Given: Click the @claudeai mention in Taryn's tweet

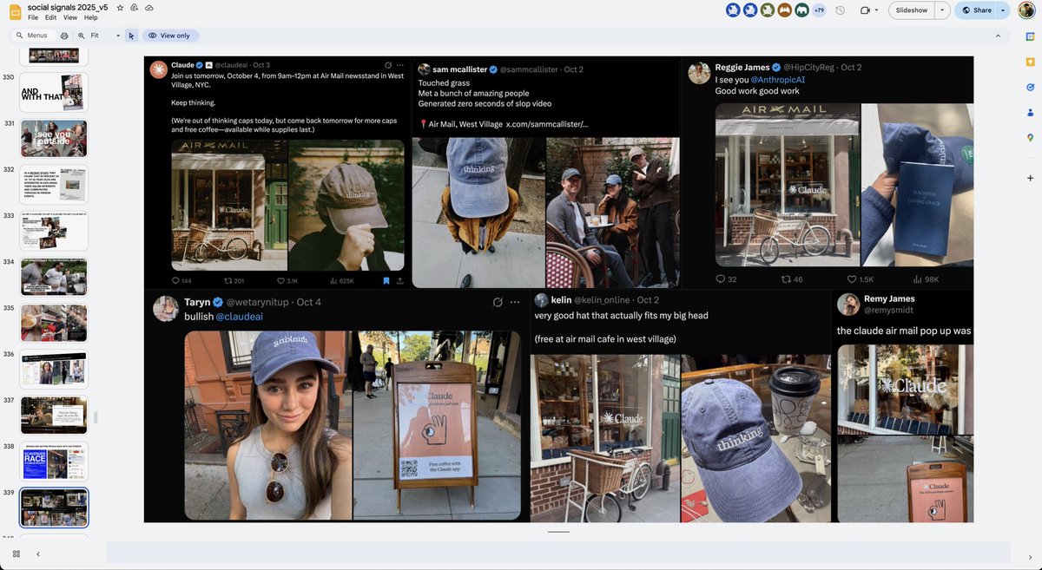Looking at the screenshot, I should coord(239,317).
